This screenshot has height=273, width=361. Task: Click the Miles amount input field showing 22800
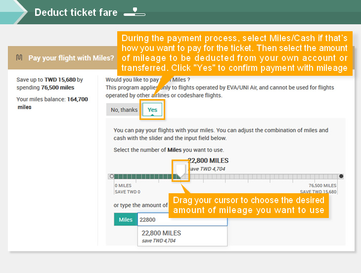(x=182, y=219)
